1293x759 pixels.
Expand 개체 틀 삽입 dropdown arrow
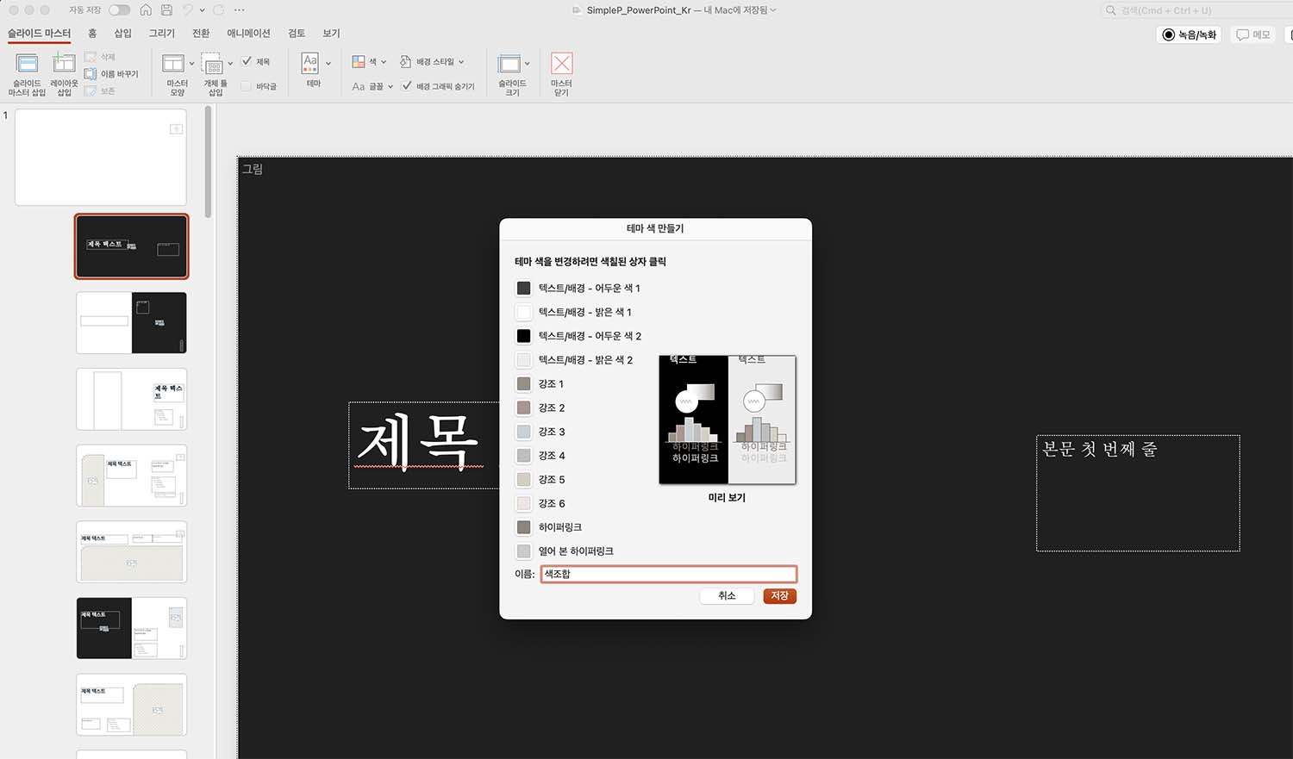[x=230, y=63]
